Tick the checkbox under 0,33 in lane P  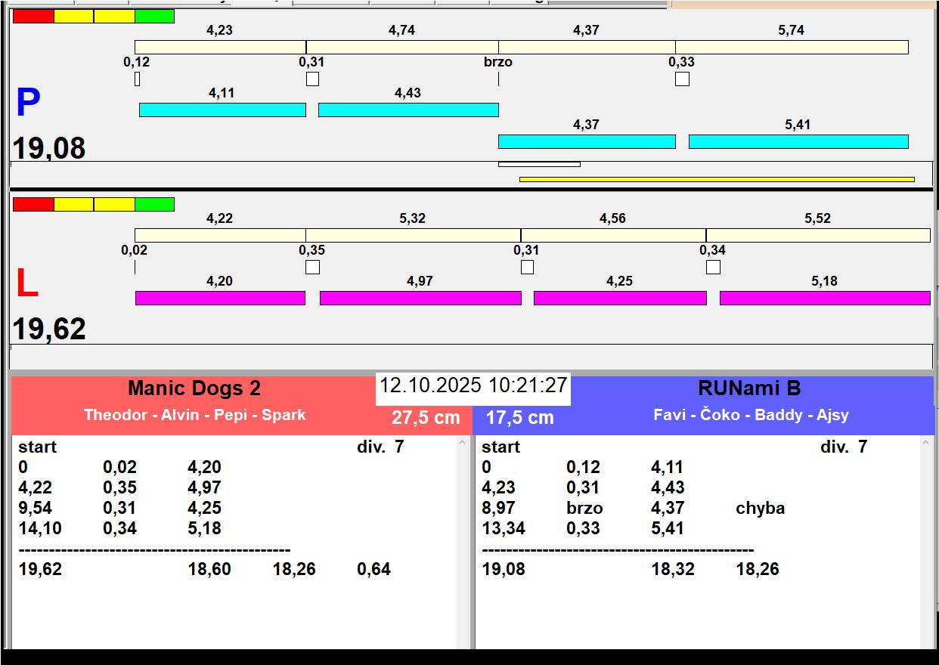(x=682, y=79)
